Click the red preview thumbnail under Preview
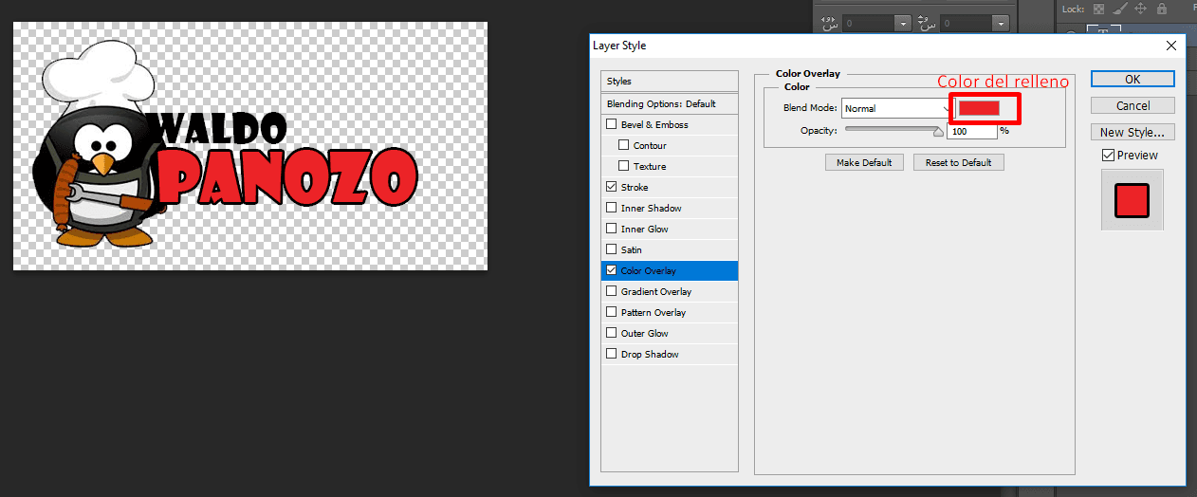Viewport: 1197px width, 497px height. click(x=1132, y=200)
